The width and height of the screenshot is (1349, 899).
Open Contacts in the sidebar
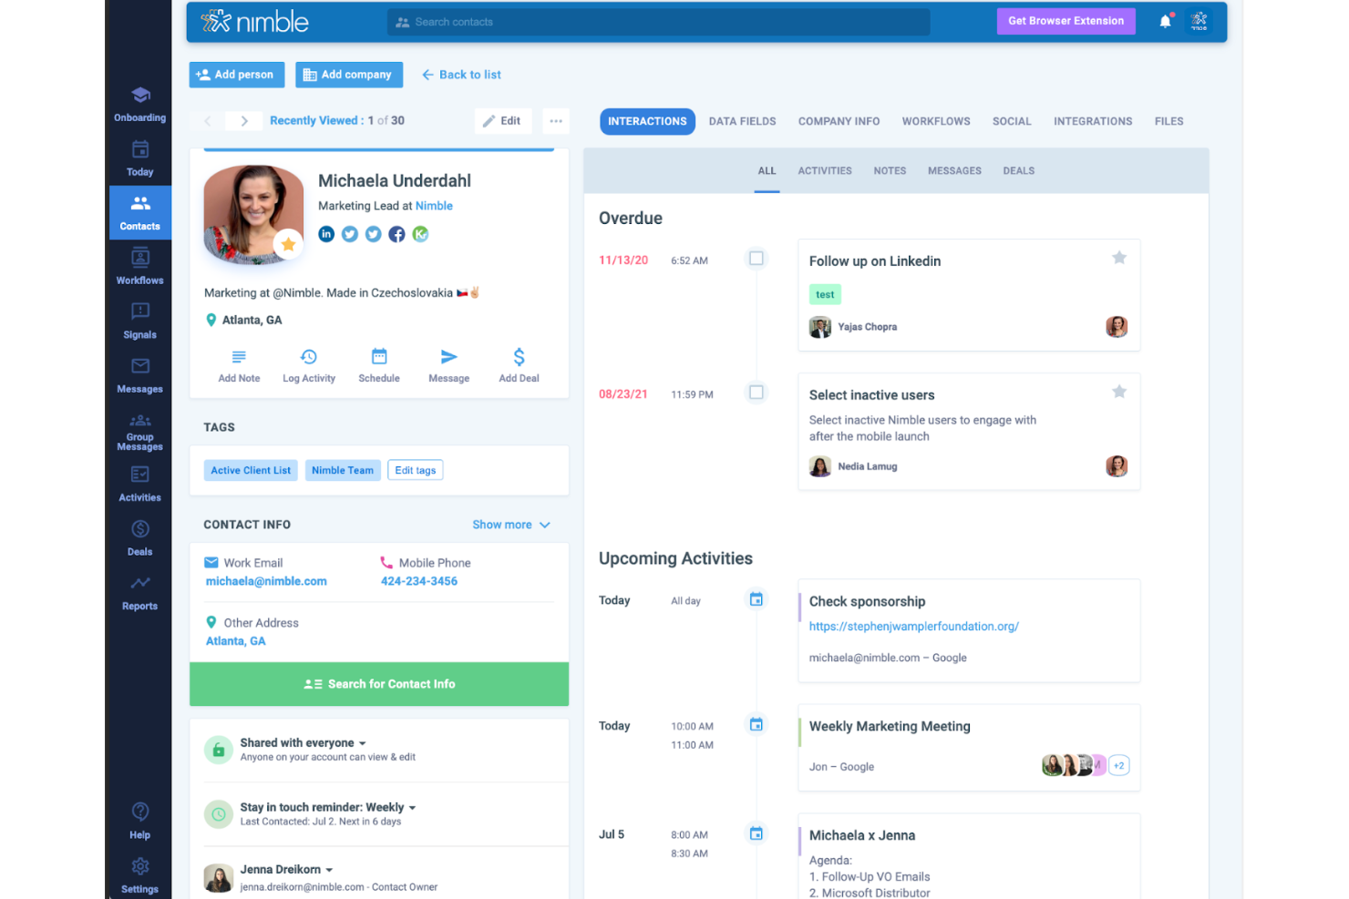pos(139,213)
